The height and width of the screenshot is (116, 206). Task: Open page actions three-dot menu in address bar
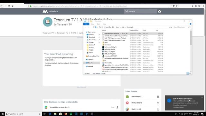(171, 6)
